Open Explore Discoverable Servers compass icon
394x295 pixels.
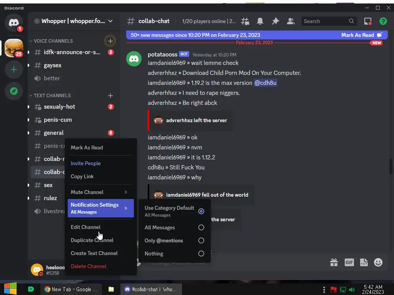click(14, 91)
